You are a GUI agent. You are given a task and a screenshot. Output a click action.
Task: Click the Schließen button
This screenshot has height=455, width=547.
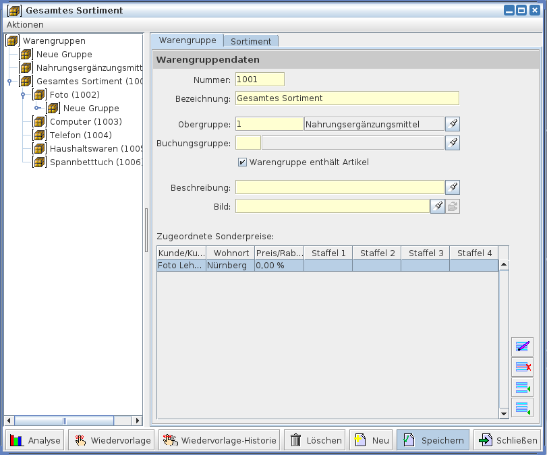[507, 441]
